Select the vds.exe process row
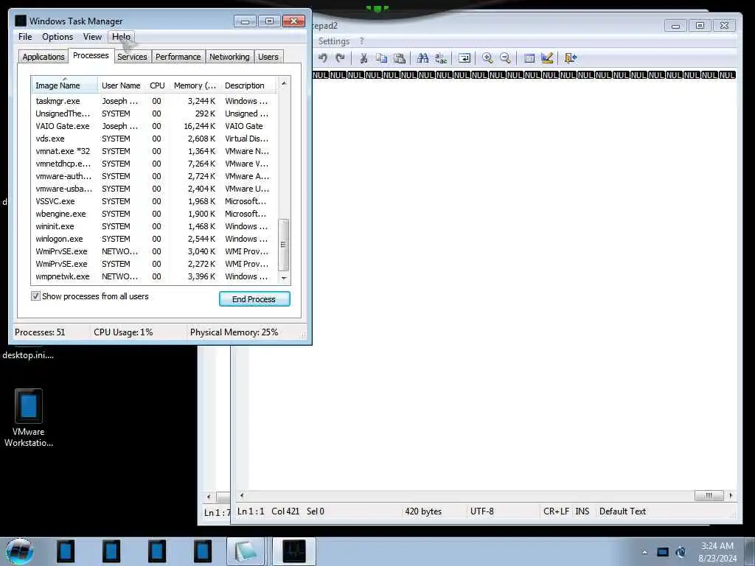755x566 pixels. (x=154, y=139)
